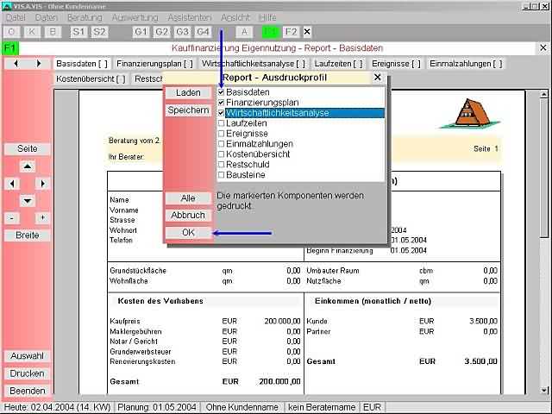The height and width of the screenshot is (414, 552).
Task: Select the S1 toolbar button
Action: tap(78, 32)
